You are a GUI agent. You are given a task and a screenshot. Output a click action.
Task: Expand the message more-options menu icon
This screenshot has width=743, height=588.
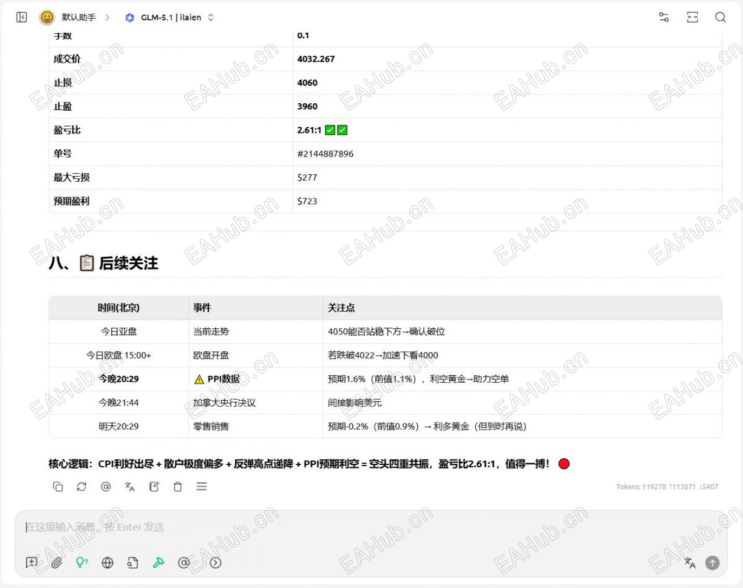(202, 487)
